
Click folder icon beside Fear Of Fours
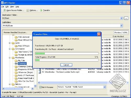click(x=16, y=46)
